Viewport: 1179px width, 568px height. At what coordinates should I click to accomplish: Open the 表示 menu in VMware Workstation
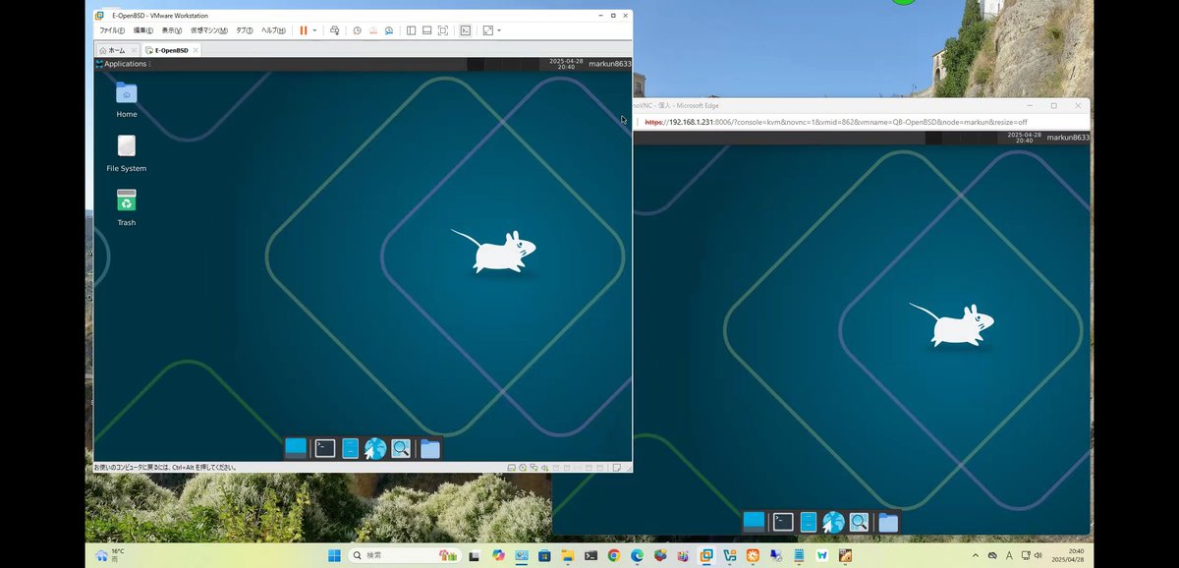coord(172,30)
